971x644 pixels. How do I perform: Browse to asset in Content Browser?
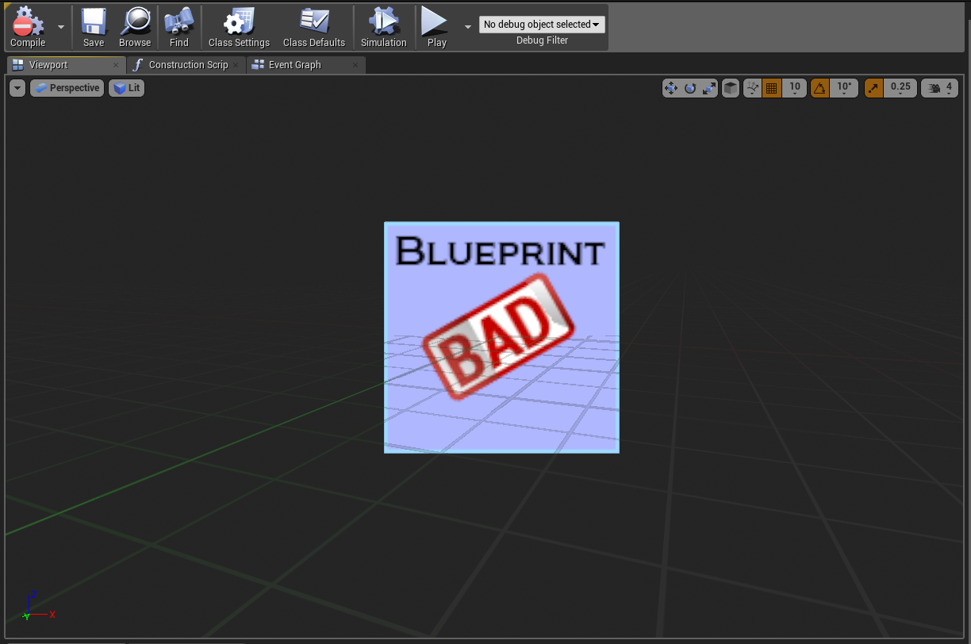click(x=135, y=28)
